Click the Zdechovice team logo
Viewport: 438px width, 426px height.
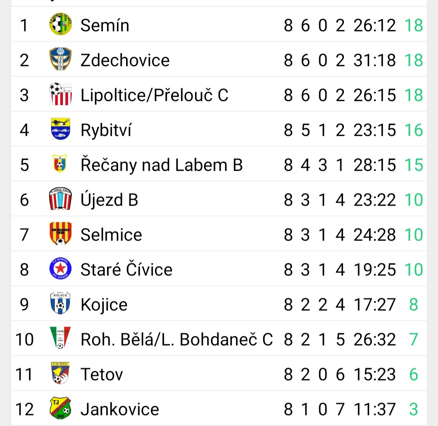click(60, 60)
